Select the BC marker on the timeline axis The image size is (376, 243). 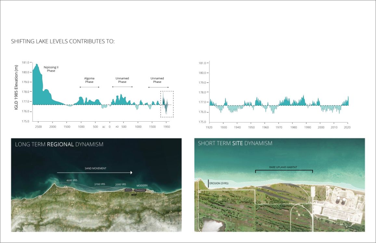coord(104,127)
